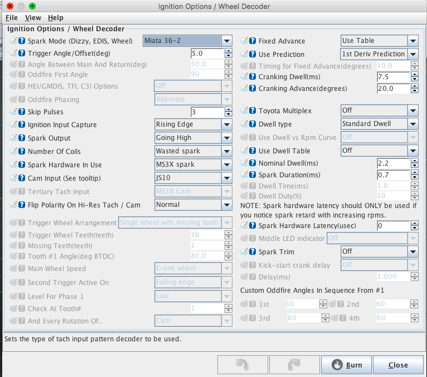Click the help icon beside Nominal Dwell(ms)
This screenshot has width=427, height=377.
point(253,163)
